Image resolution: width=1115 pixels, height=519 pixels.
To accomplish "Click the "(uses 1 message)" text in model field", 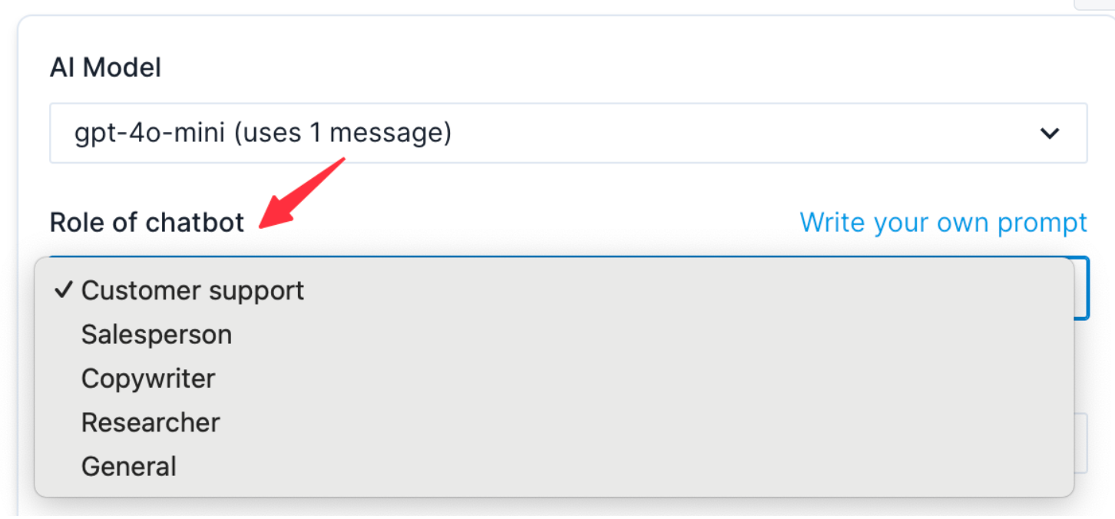I will (342, 134).
